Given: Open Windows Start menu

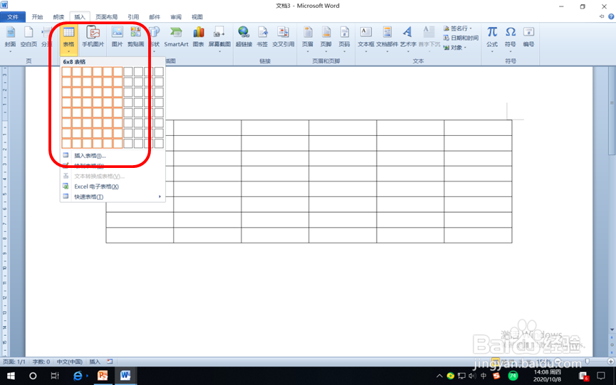Looking at the screenshot, I should 11,376.
